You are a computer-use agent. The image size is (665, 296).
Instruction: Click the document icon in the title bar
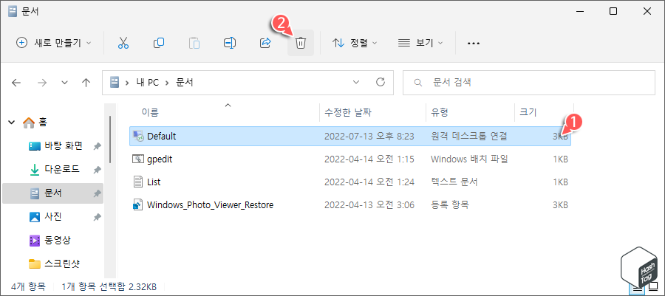[13, 11]
